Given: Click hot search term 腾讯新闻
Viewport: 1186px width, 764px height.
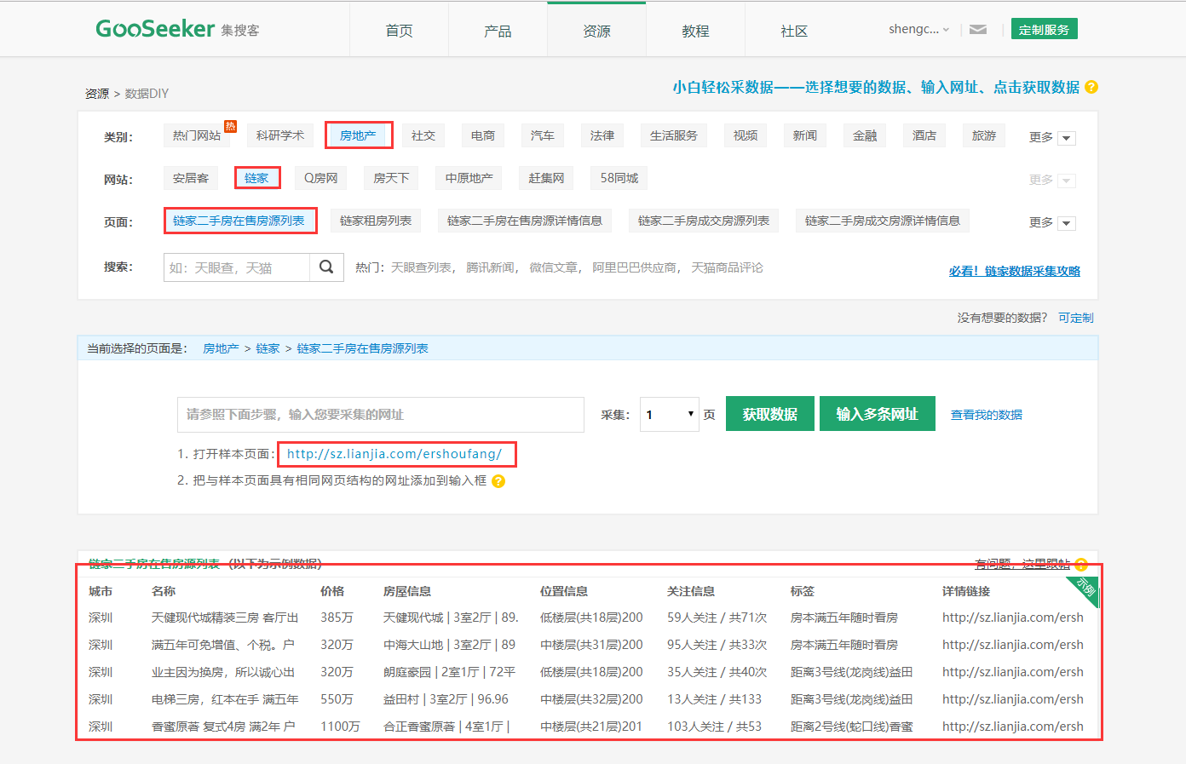Looking at the screenshot, I should (491, 267).
